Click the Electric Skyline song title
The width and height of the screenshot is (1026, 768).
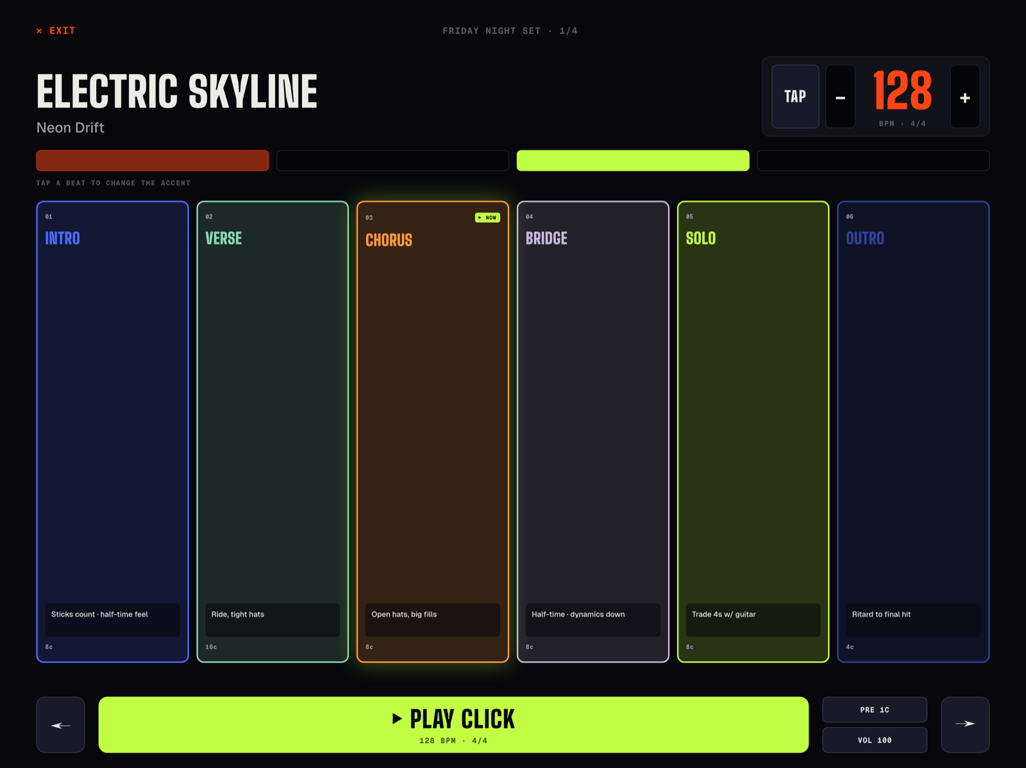[177, 92]
